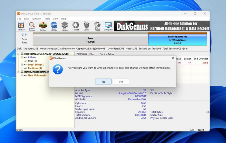This screenshot has height=143, width=226.
Task: Expand the Local Disk(C:) tree node
Action: [22, 65]
